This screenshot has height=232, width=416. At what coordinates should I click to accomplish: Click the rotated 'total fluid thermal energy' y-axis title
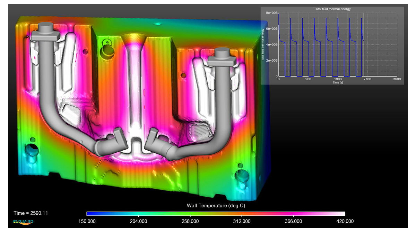pos(263,44)
